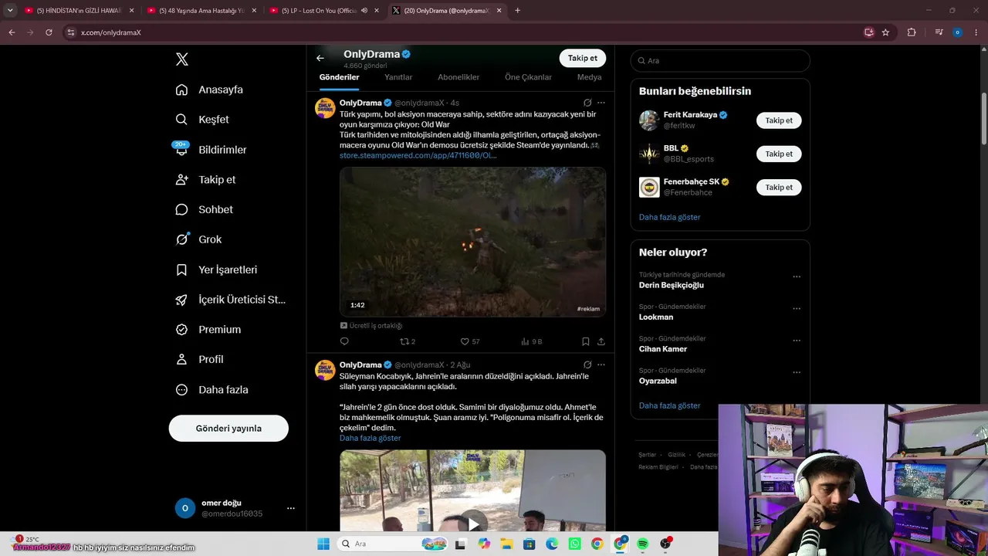Open WhatsApp from the taskbar
This screenshot has height=556, width=988.
click(x=574, y=544)
